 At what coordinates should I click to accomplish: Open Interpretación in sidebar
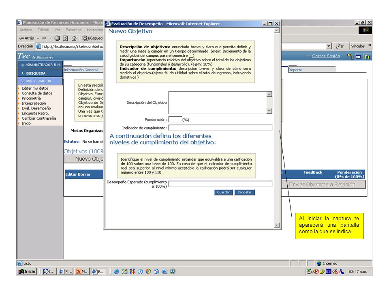click(34, 103)
